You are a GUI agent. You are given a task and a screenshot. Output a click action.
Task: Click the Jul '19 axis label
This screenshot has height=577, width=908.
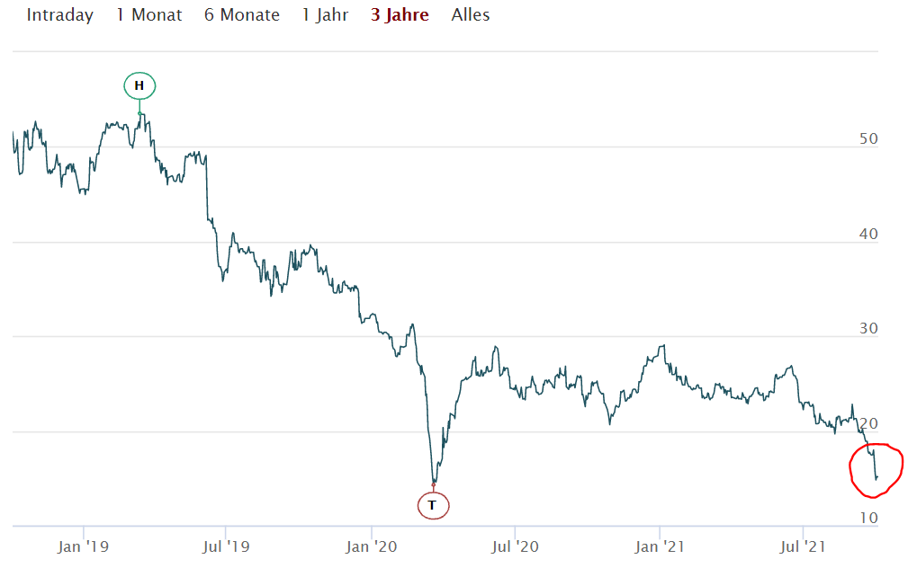tap(226, 546)
